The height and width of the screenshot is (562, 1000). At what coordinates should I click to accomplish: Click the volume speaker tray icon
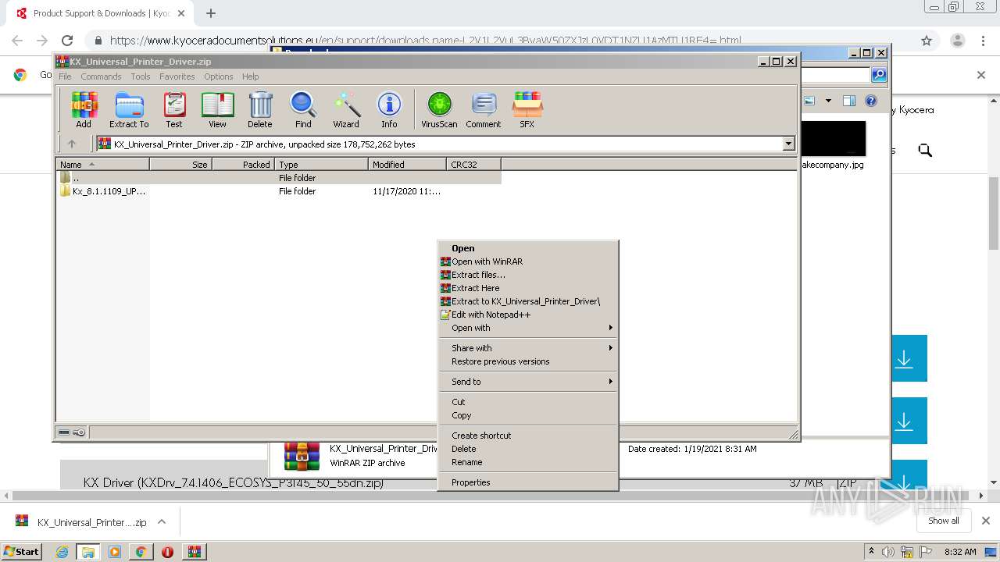click(888, 552)
